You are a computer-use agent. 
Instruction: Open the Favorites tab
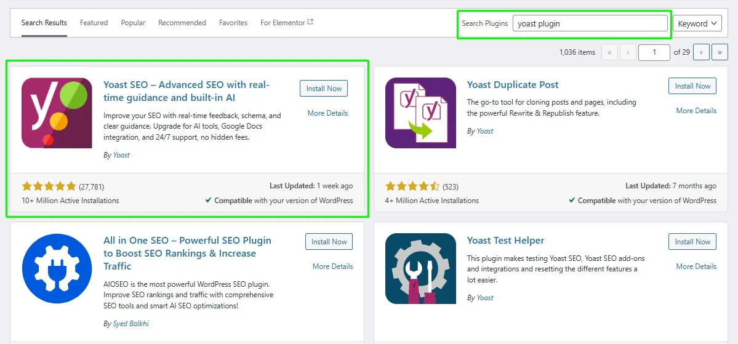(233, 23)
